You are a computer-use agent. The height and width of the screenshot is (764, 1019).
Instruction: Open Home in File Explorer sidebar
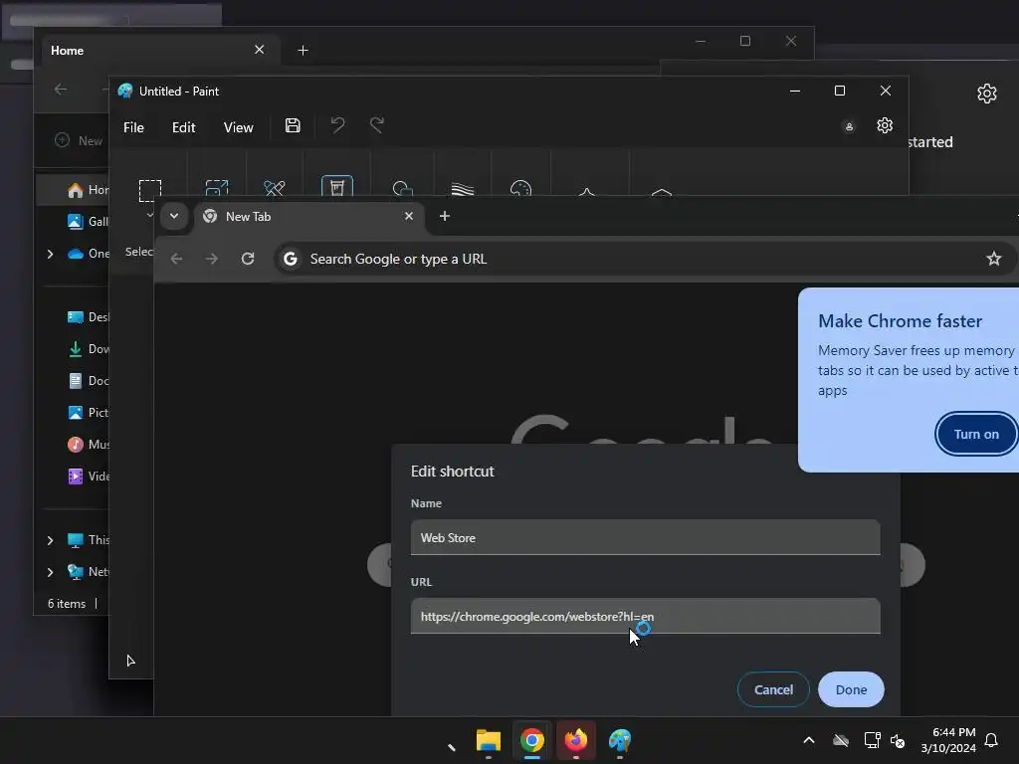pyautogui.click(x=88, y=190)
